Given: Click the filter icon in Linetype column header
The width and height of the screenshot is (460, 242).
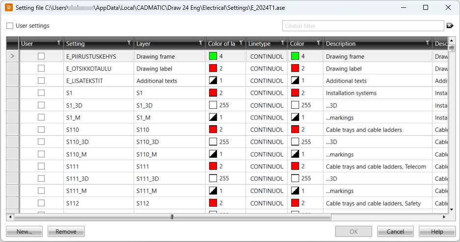Looking at the screenshot, I should point(283,43).
